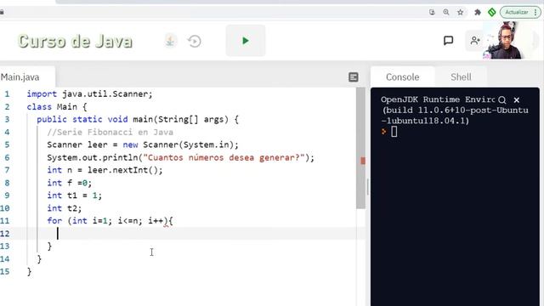The height and width of the screenshot is (306, 544).
Task: Click the green diamond extension icon
Action: 491,12
